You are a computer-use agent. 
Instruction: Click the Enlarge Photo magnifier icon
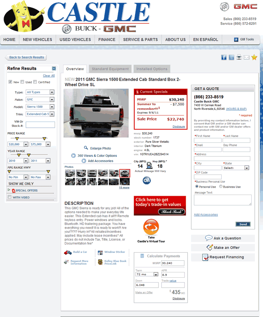coord(86,148)
